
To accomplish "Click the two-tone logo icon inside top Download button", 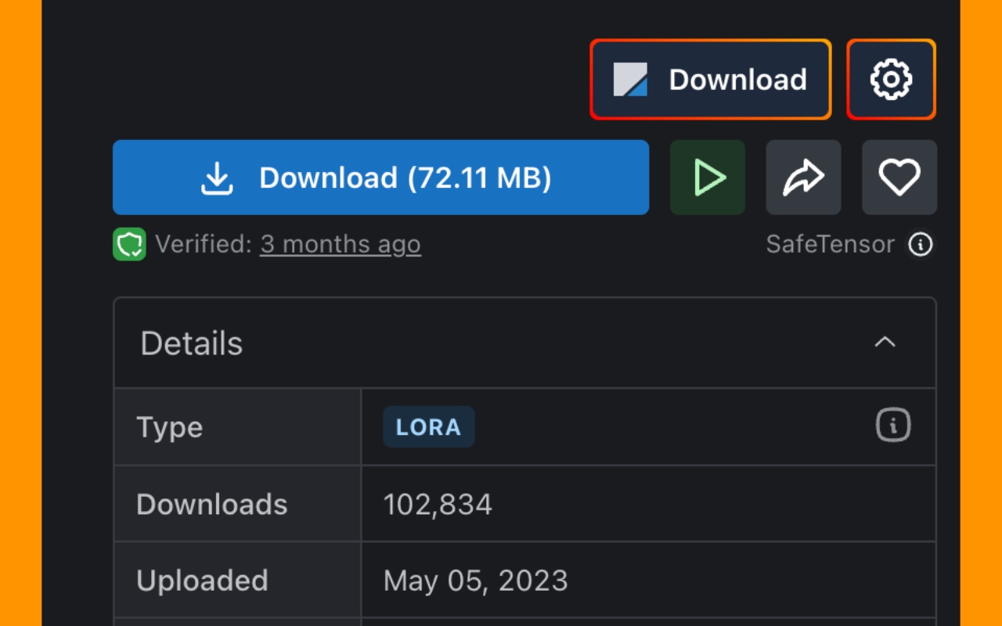I will pyautogui.click(x=630, y=80).
